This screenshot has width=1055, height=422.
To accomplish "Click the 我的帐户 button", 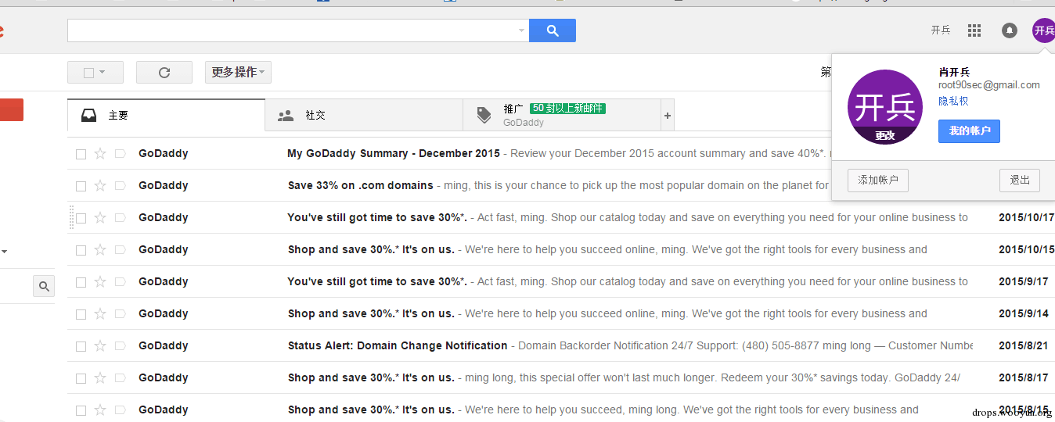I will tap(969, 131).
